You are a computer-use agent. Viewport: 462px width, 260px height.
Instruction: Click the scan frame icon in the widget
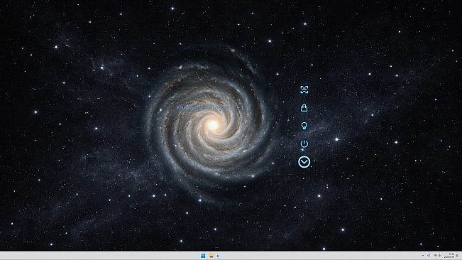click(x=304, y=90)
